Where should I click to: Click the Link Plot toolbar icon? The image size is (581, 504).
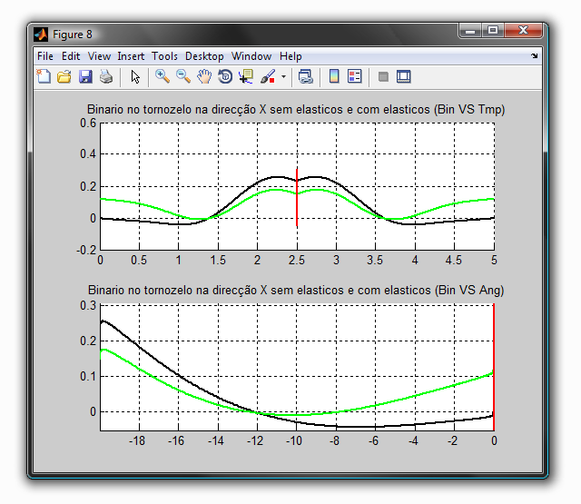306,77
